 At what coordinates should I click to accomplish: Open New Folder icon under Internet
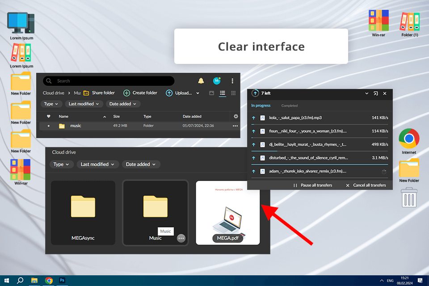click(x=409, y=170)
